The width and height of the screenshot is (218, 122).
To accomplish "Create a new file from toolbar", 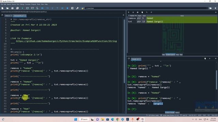I will pos(2,8).
